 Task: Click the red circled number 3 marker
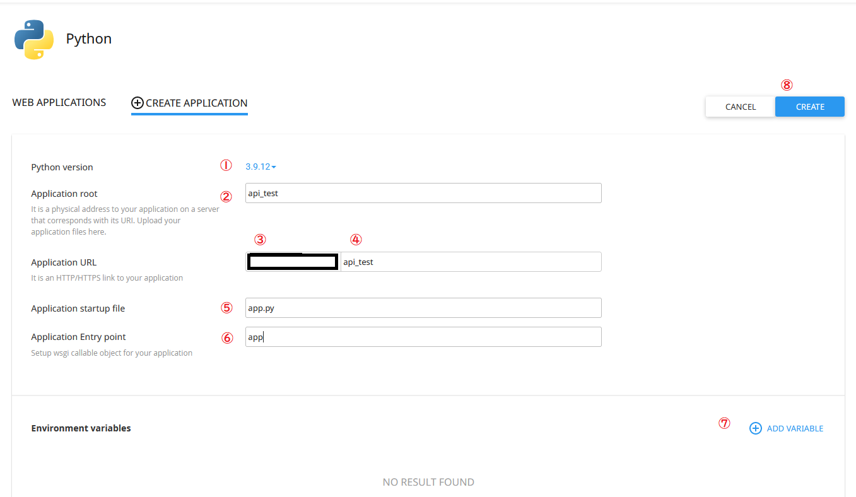click(260, 240)
